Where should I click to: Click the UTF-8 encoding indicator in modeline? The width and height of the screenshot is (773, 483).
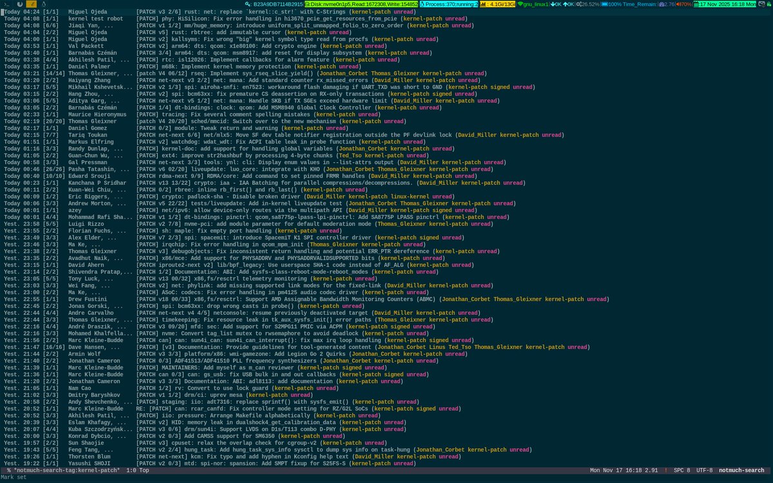point(703,470)
